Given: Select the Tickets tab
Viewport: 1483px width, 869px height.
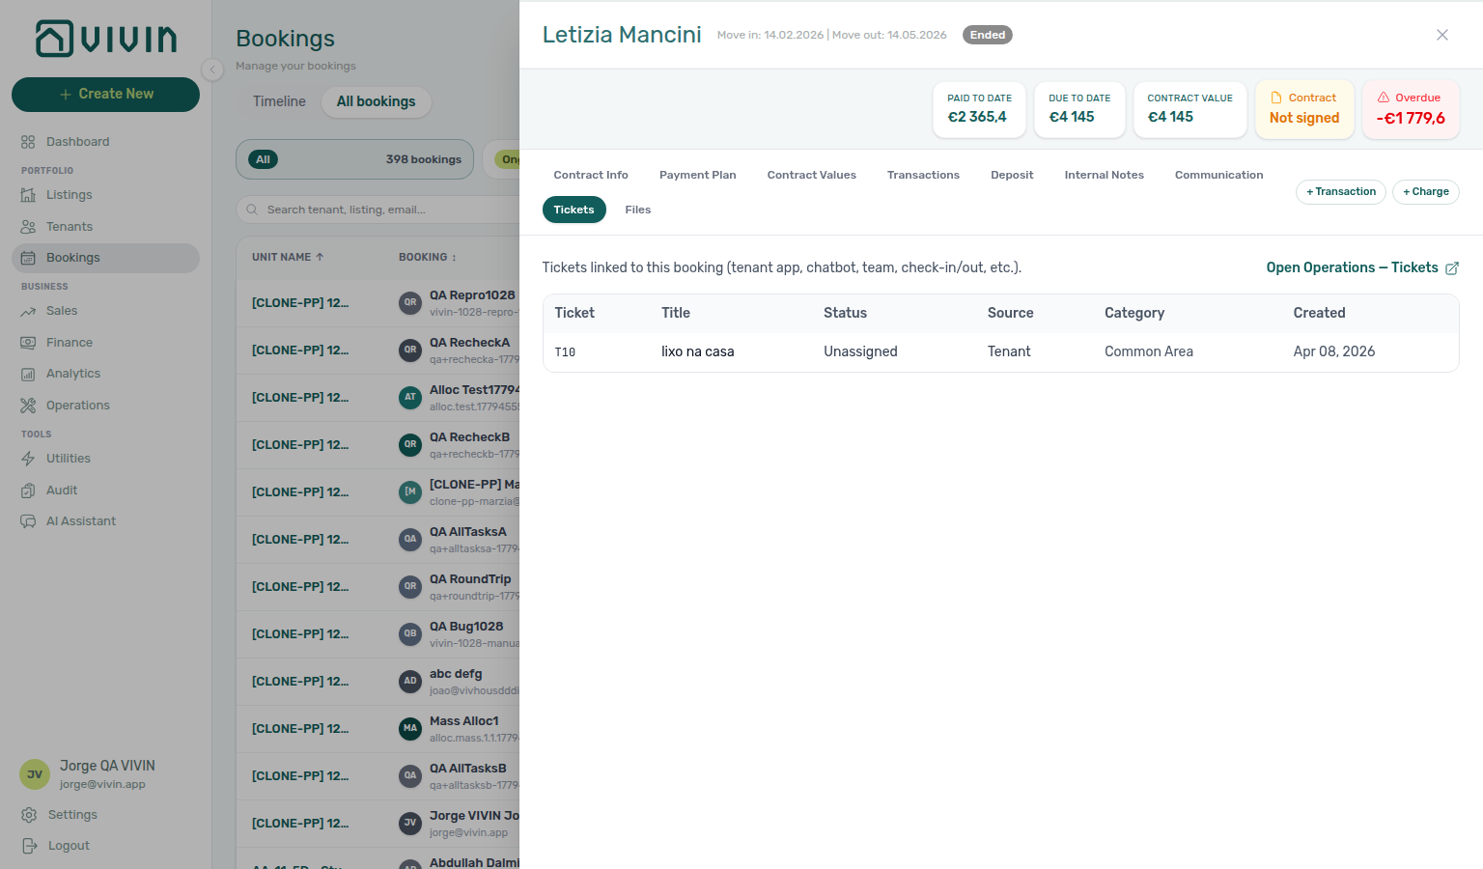Looking at the screenshot, I should click(x=574, y=210).
